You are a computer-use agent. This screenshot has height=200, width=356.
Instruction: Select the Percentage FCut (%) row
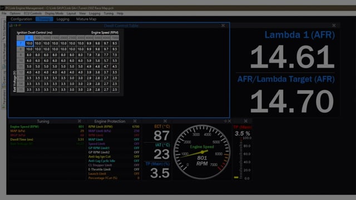[x=113, y=178]
